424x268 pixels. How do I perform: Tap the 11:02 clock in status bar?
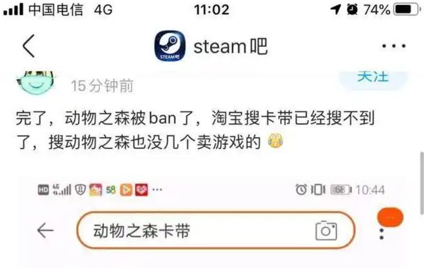pos(212,10)
